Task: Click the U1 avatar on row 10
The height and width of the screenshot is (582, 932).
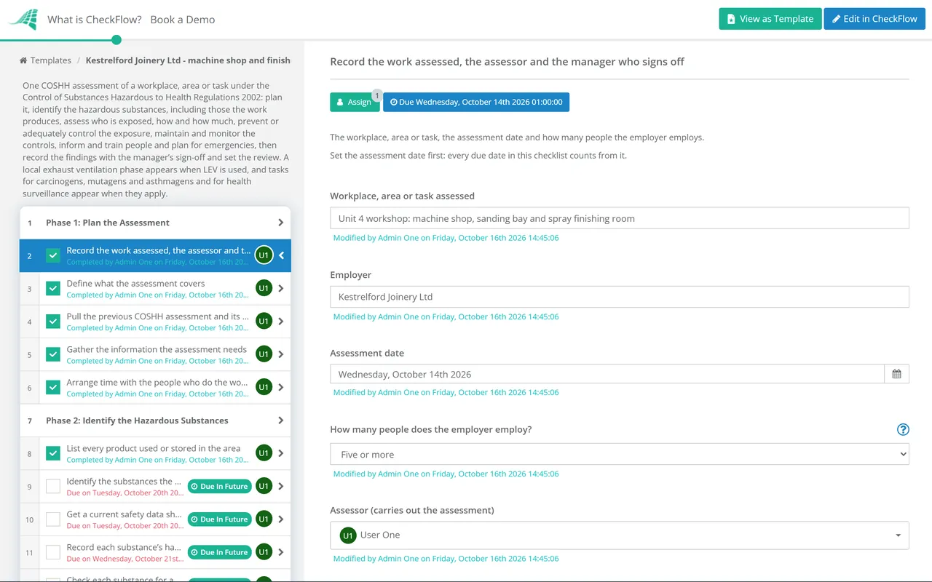Action: tap(264, 519)
